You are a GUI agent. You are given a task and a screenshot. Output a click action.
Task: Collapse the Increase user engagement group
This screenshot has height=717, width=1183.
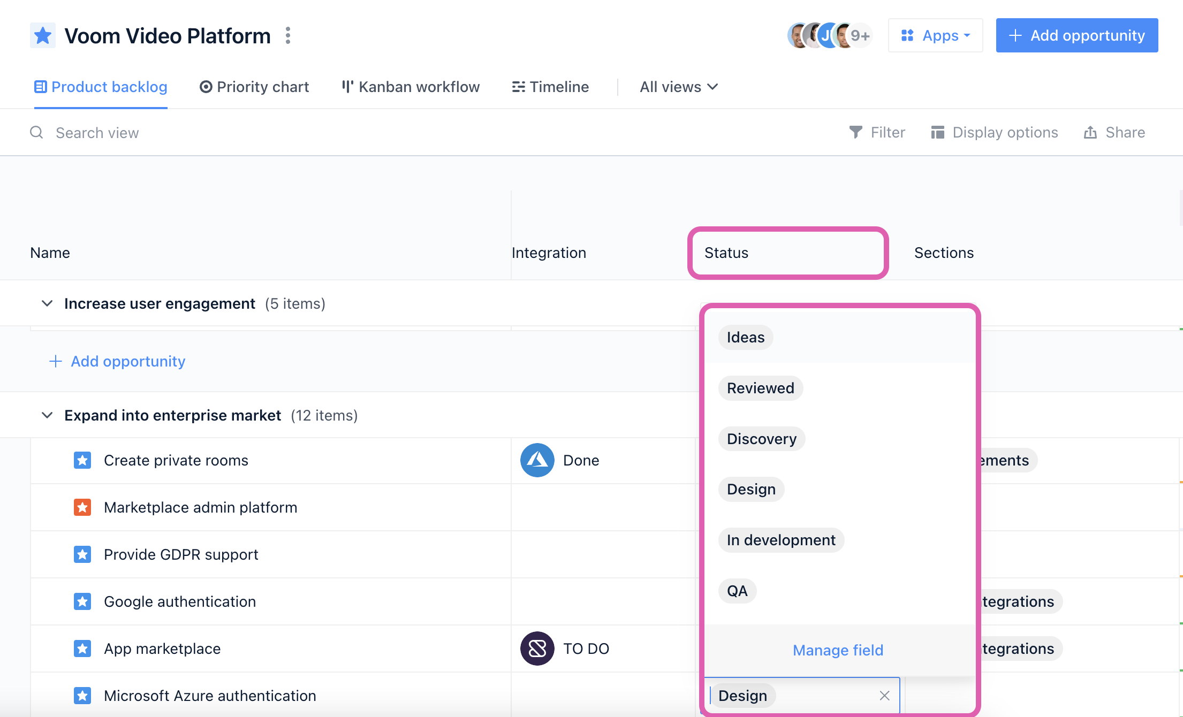click(x=47, y=303)
